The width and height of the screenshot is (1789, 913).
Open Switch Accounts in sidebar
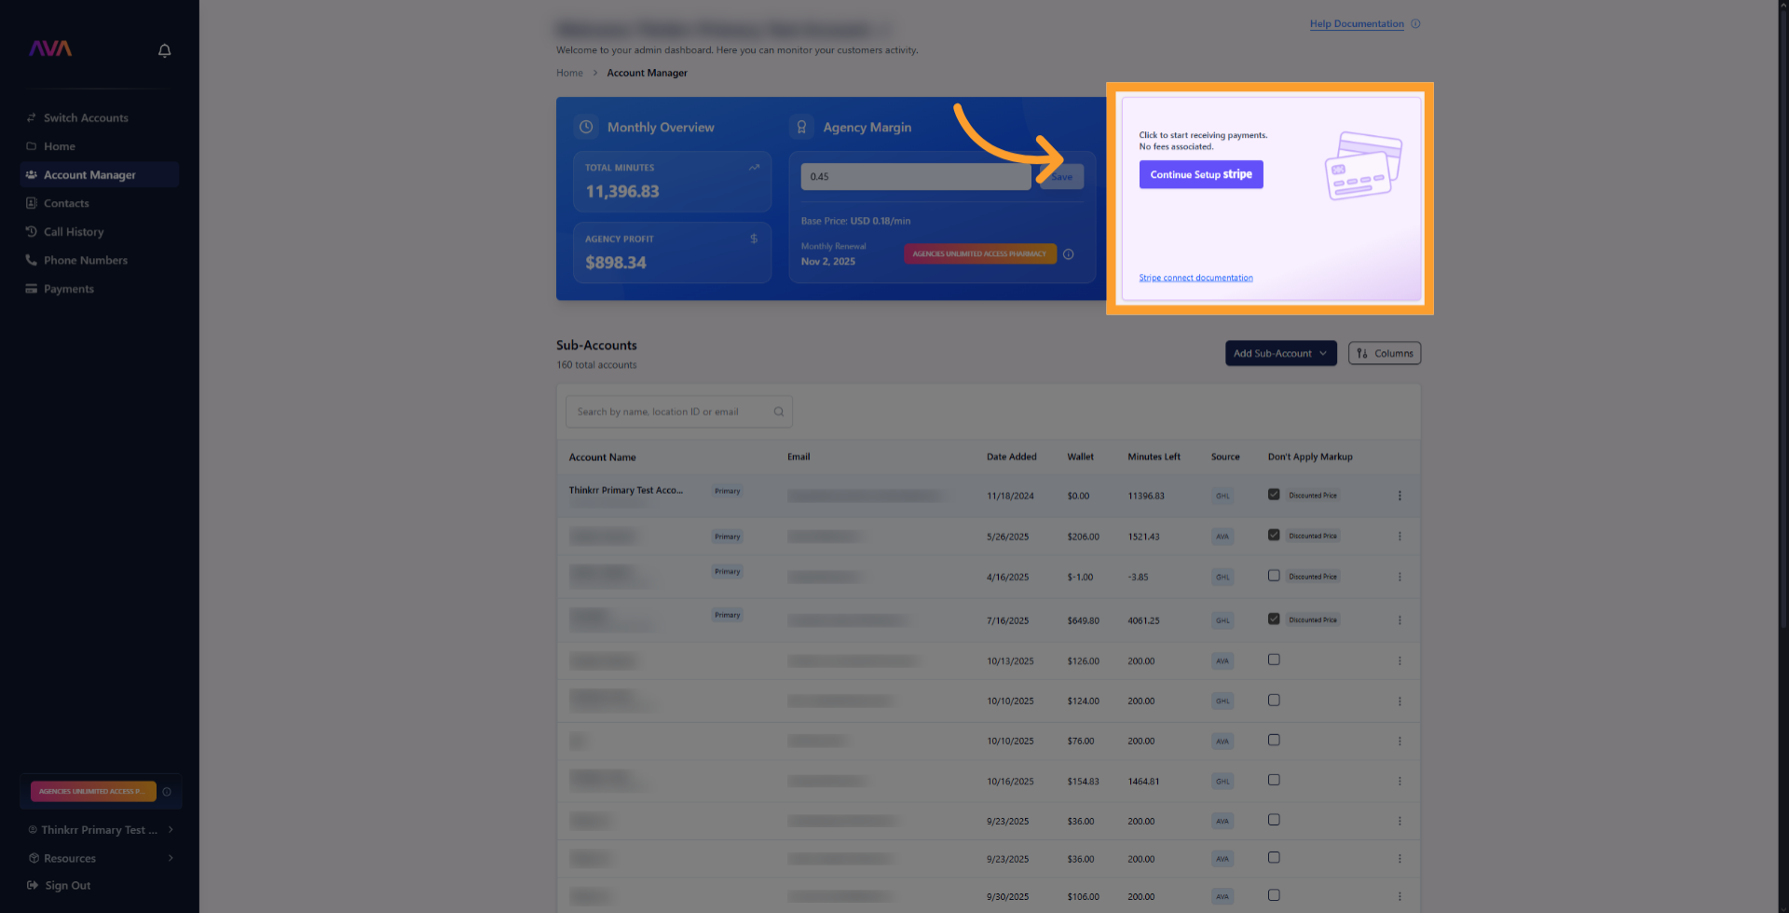(86, 118)
